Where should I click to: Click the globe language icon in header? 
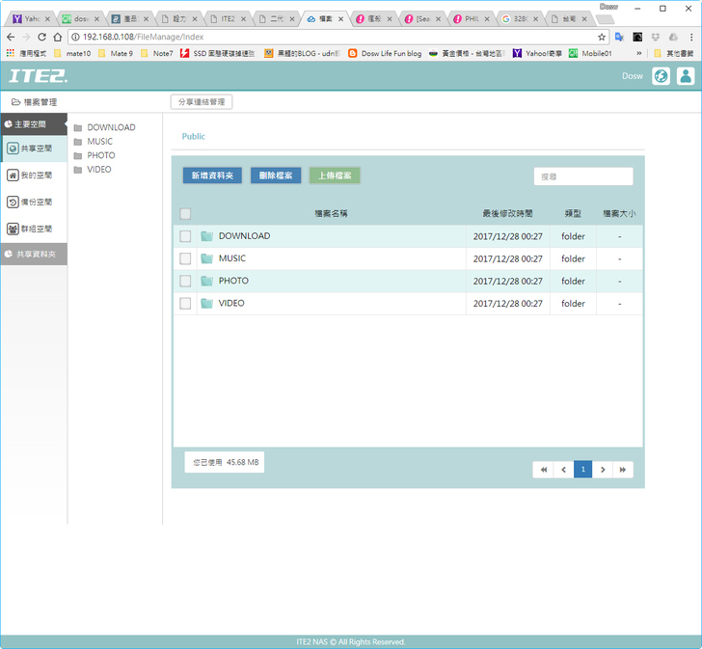tap(661, 76)
